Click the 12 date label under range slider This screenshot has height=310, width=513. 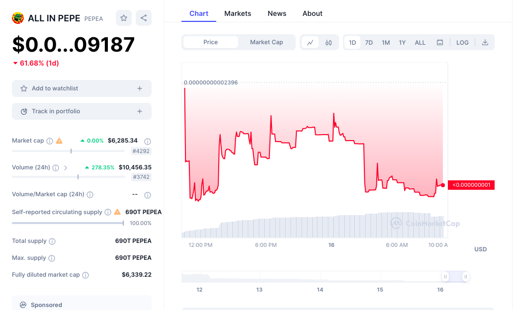click(x=199, y=290)
